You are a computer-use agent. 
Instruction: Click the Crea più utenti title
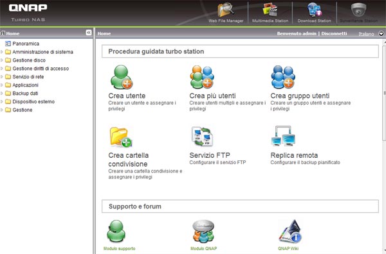coord(212,96)
